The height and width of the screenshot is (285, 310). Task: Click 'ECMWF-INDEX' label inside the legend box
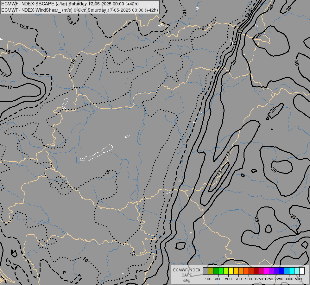(x=187, y=270)
